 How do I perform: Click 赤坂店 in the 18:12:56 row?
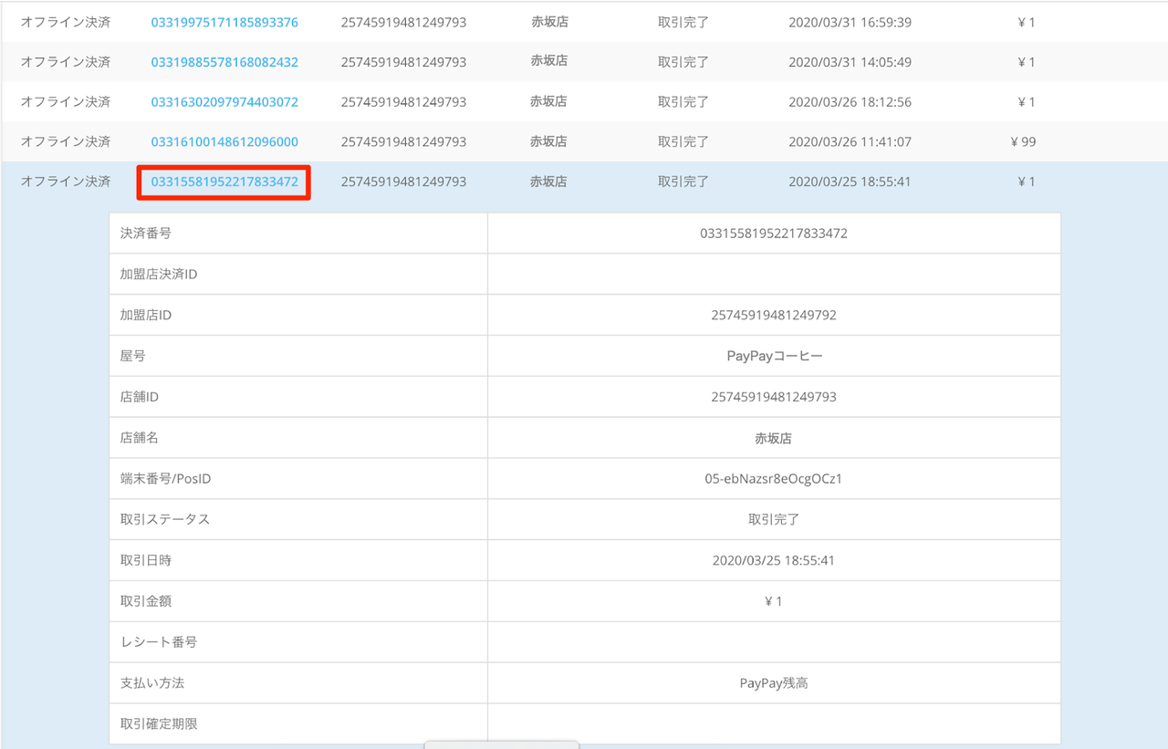click(548, 101)
